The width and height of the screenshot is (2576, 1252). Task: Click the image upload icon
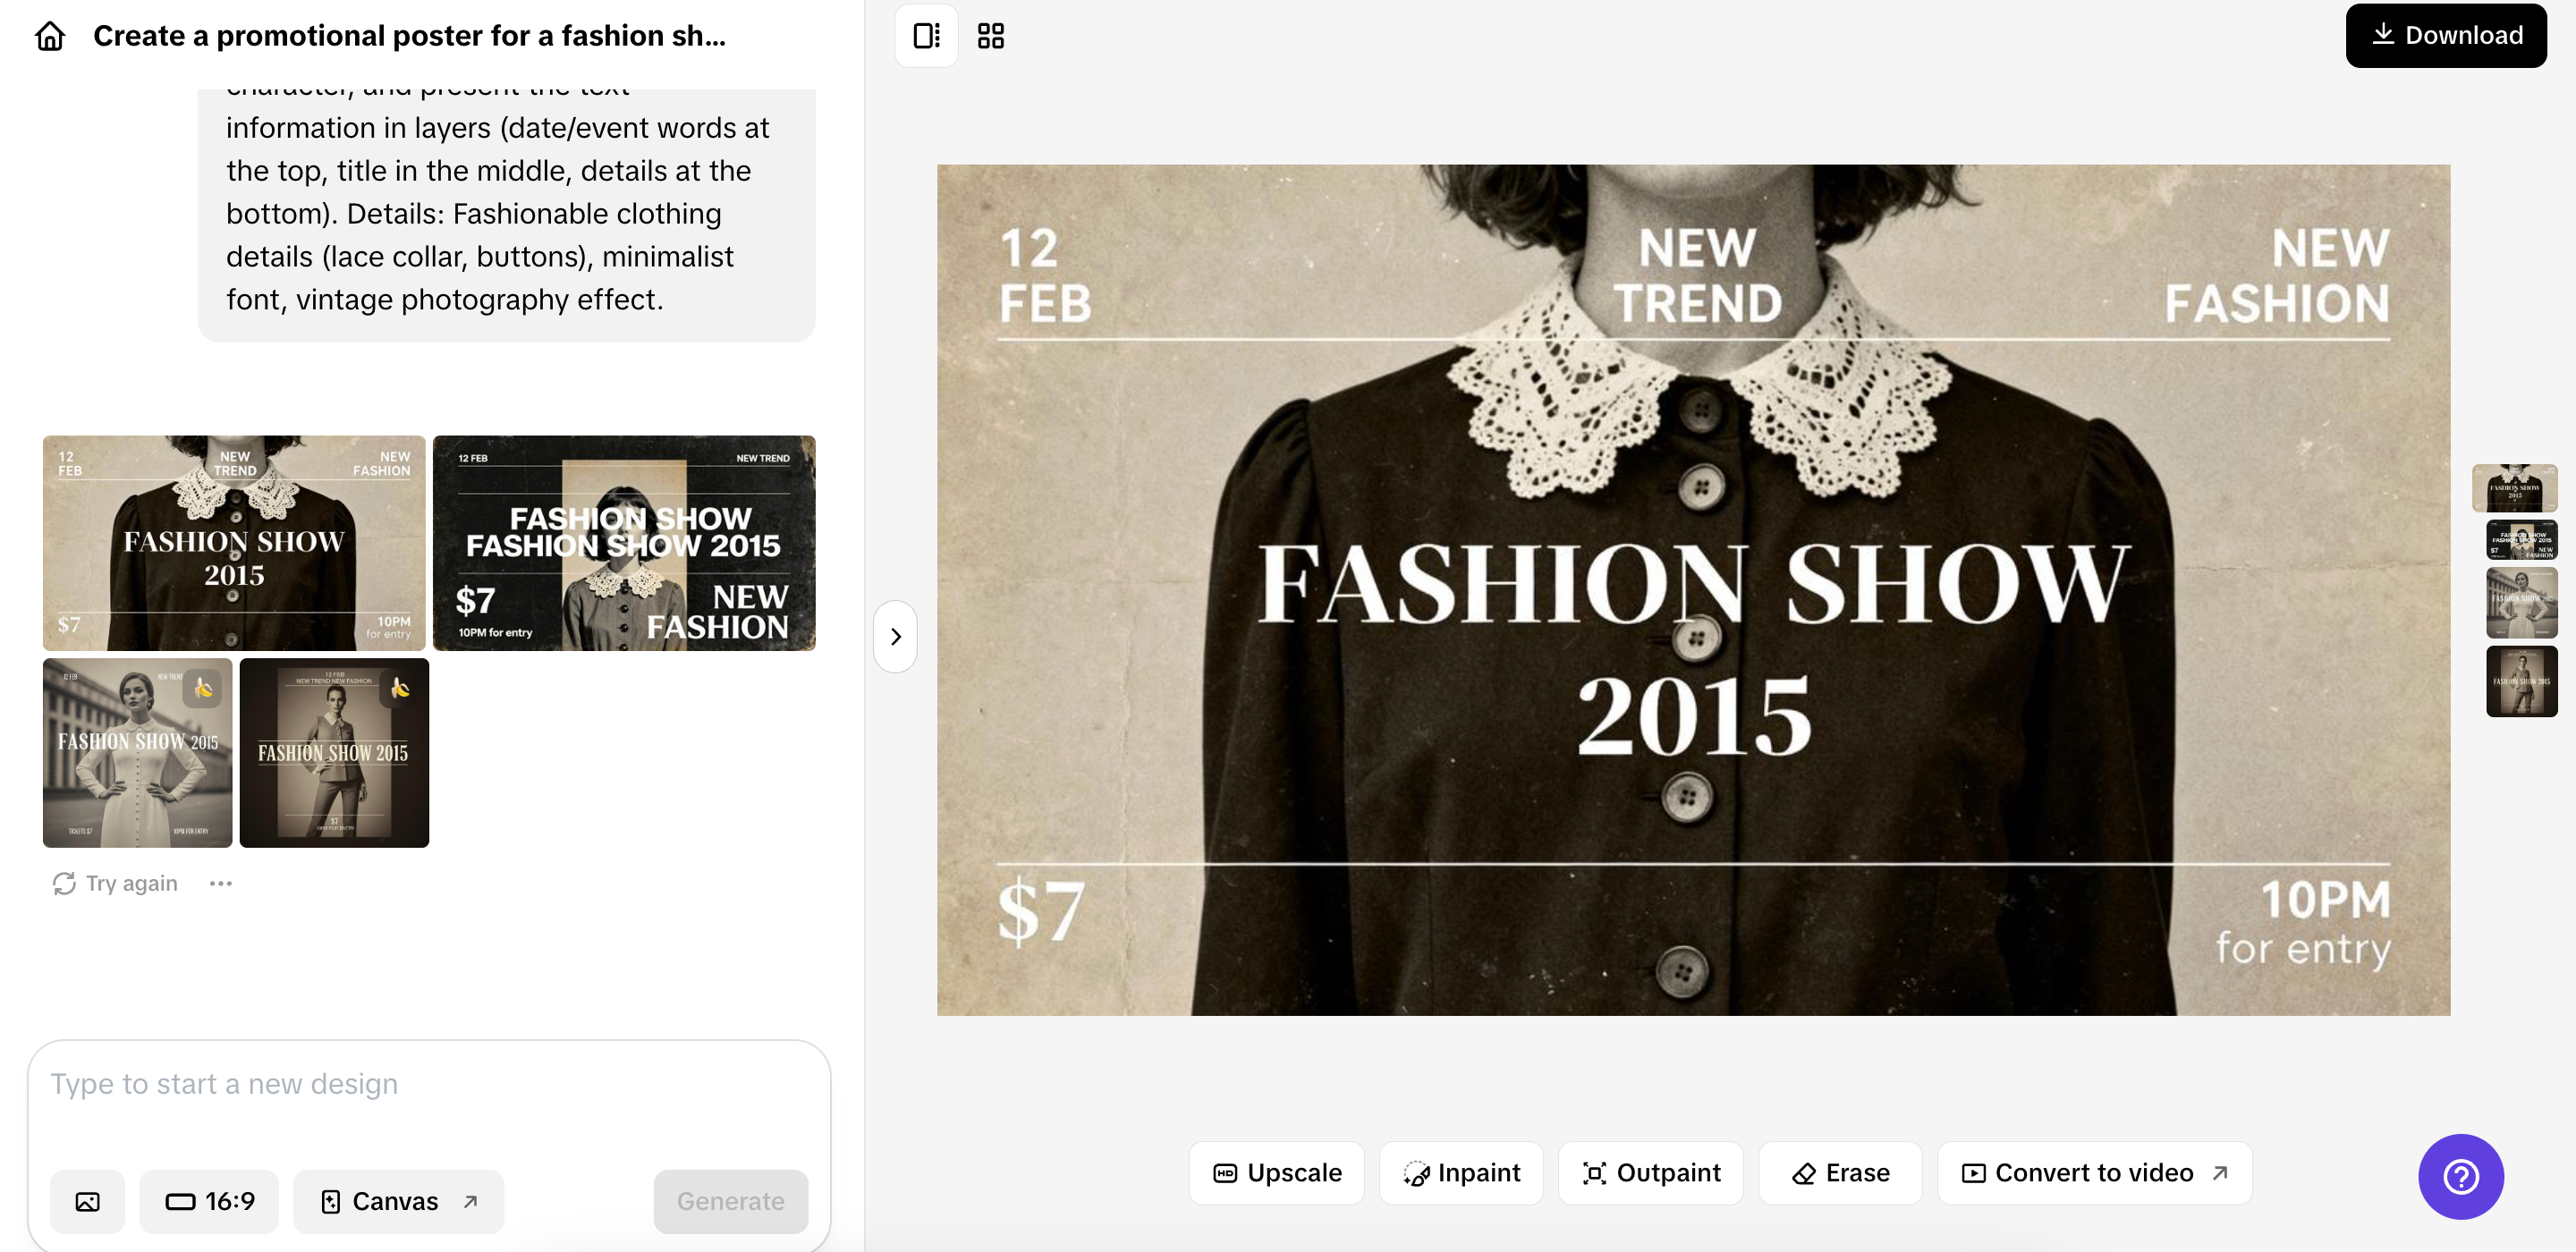88,1201
